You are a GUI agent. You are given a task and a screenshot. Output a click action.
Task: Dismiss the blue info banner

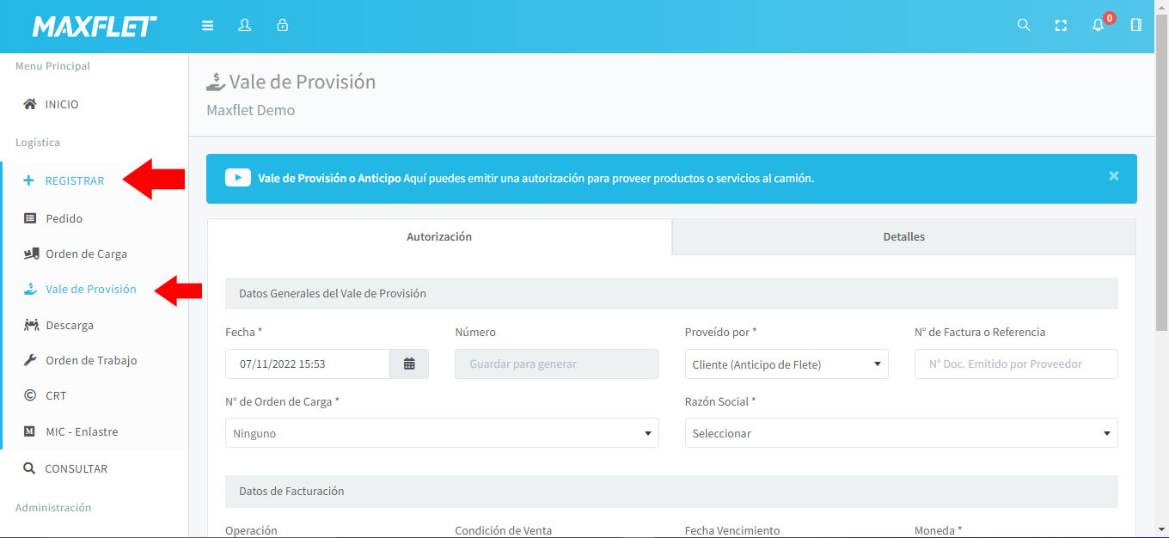pos(1113,176)
